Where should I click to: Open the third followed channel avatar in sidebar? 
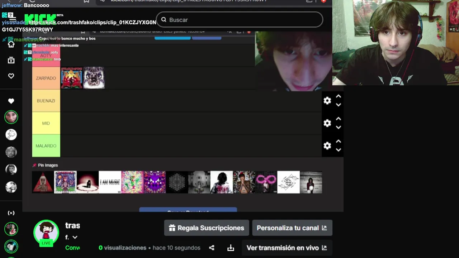click(x=11, y=152)
